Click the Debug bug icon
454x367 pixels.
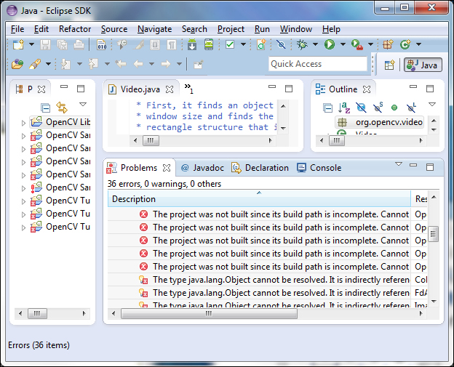[x=302, y=44]
